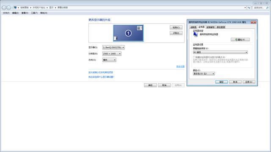Click the generic monitor icon in properties dialog
This screenshot has width=271, height=152.
pos(196,35)
